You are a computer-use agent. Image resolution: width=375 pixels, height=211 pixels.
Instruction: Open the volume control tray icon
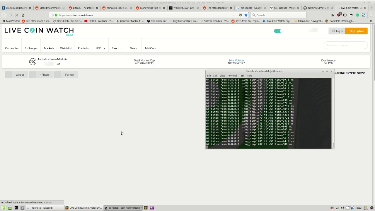point(342,208)
